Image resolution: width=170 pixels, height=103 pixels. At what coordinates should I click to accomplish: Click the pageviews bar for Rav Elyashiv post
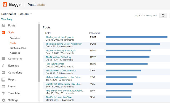tap(137, 37)
